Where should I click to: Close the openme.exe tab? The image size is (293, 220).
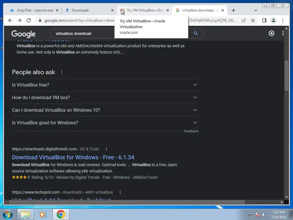pyautogui.click(x=57, y=10)
